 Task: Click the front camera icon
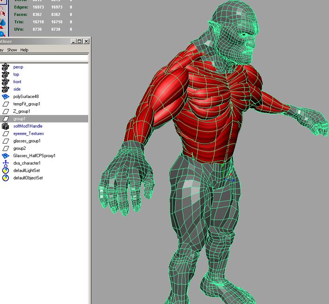click(6, 82)
